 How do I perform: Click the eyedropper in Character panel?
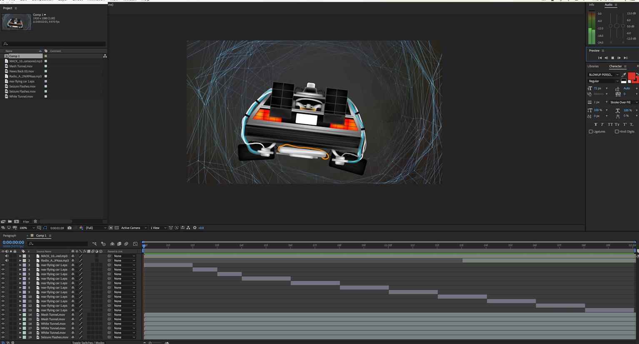coord(624,75)
